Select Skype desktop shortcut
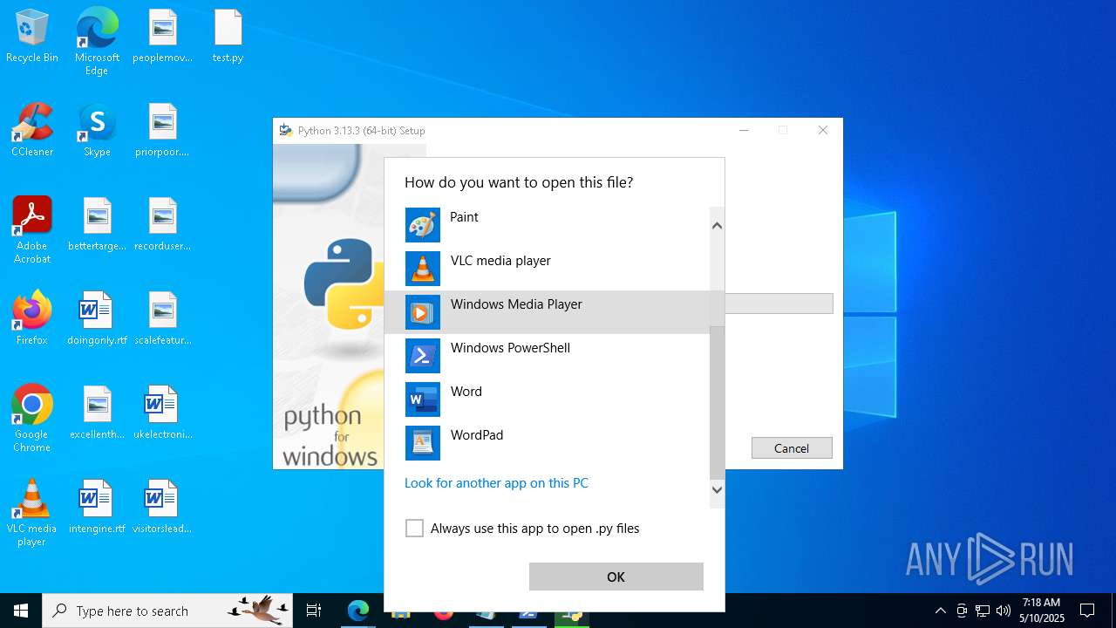This screenshot has height=628, width=1116. (97, 131)
